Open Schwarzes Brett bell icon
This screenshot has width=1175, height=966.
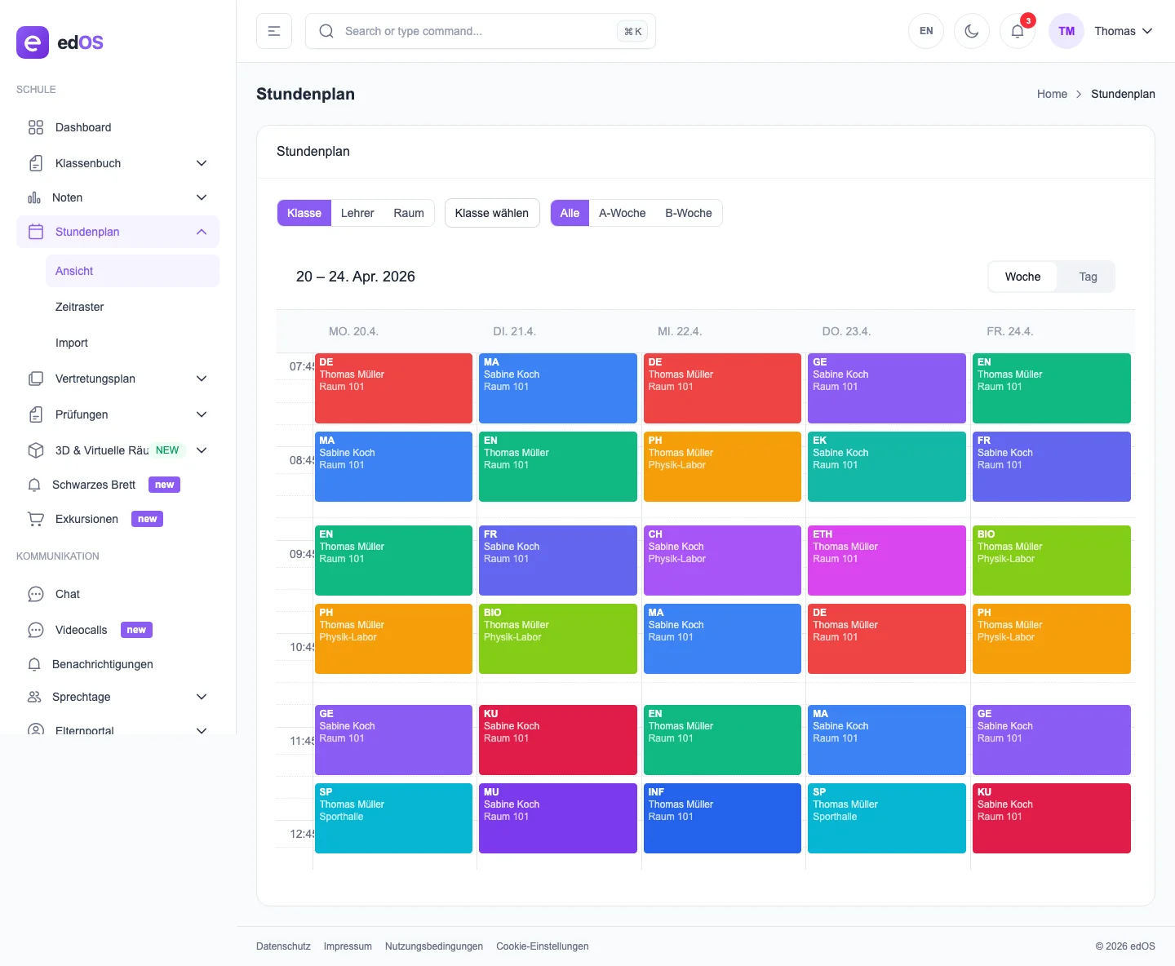34,485
